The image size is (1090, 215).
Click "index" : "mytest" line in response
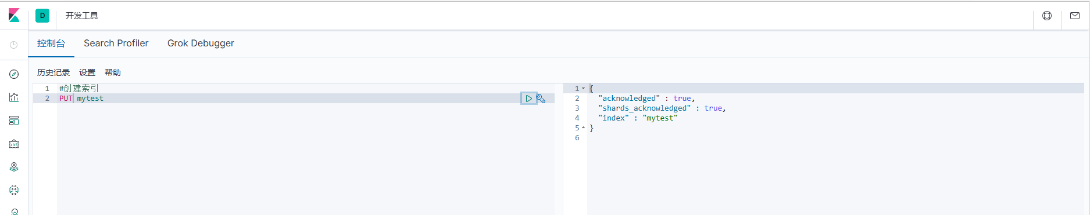pos(638,118)
